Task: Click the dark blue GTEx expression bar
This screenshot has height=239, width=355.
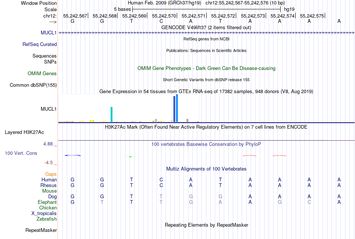Action: [x=175, y=109]
